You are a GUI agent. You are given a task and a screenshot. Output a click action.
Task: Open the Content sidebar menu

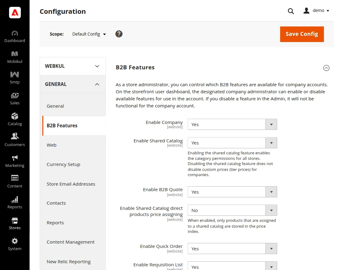pos(15,182)
